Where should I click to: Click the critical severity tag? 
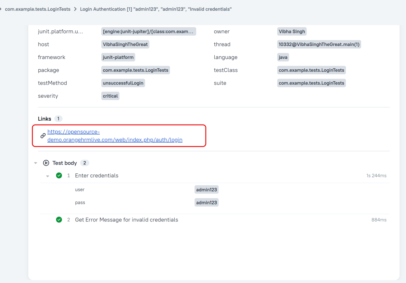110,96
